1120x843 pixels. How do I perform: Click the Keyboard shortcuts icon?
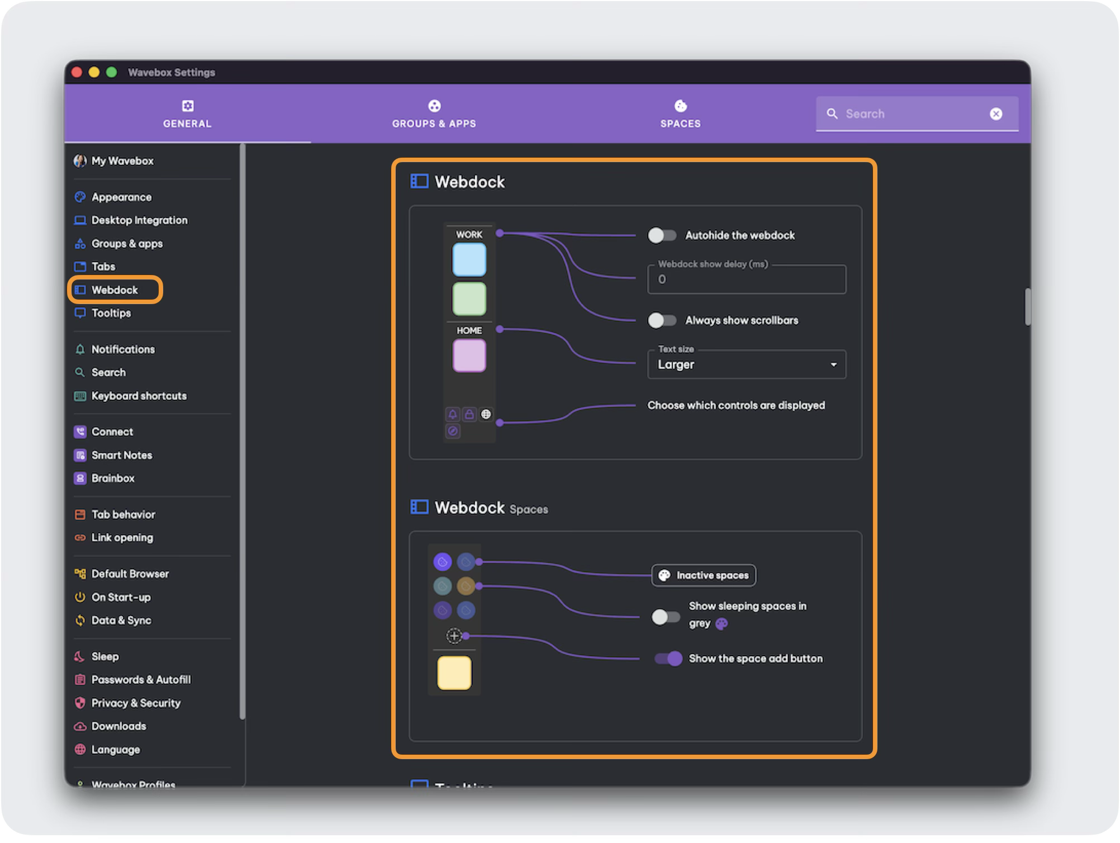click(x=80, y=396)
